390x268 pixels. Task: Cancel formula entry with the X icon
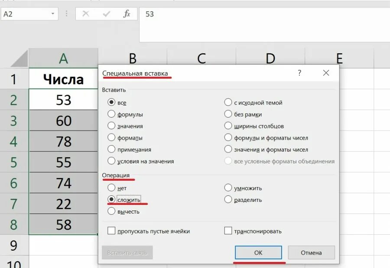(x=85, y=14)
